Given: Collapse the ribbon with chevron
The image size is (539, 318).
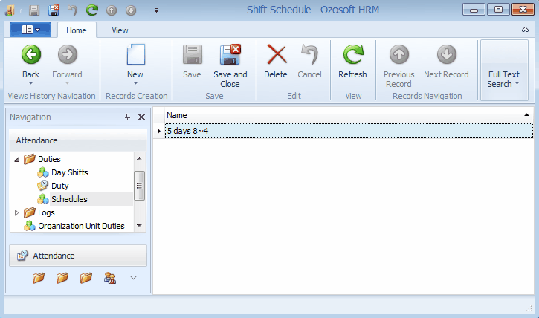Looking at the screenshot, I should [x=526, y=30].
